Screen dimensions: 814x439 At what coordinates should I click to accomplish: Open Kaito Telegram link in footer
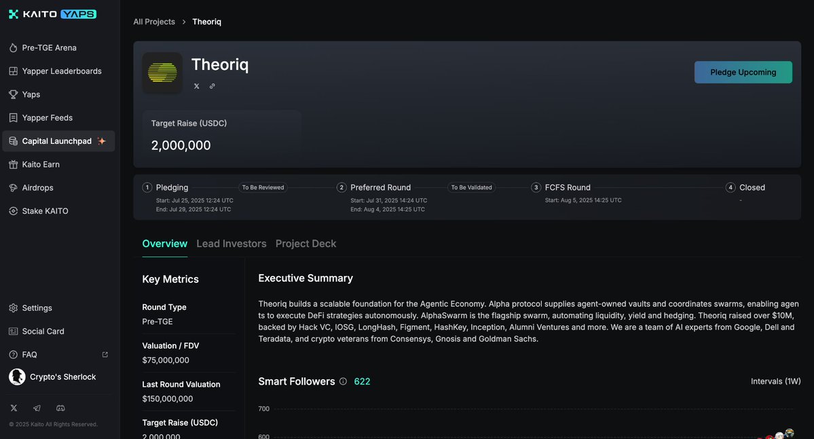tap(37, 408)
